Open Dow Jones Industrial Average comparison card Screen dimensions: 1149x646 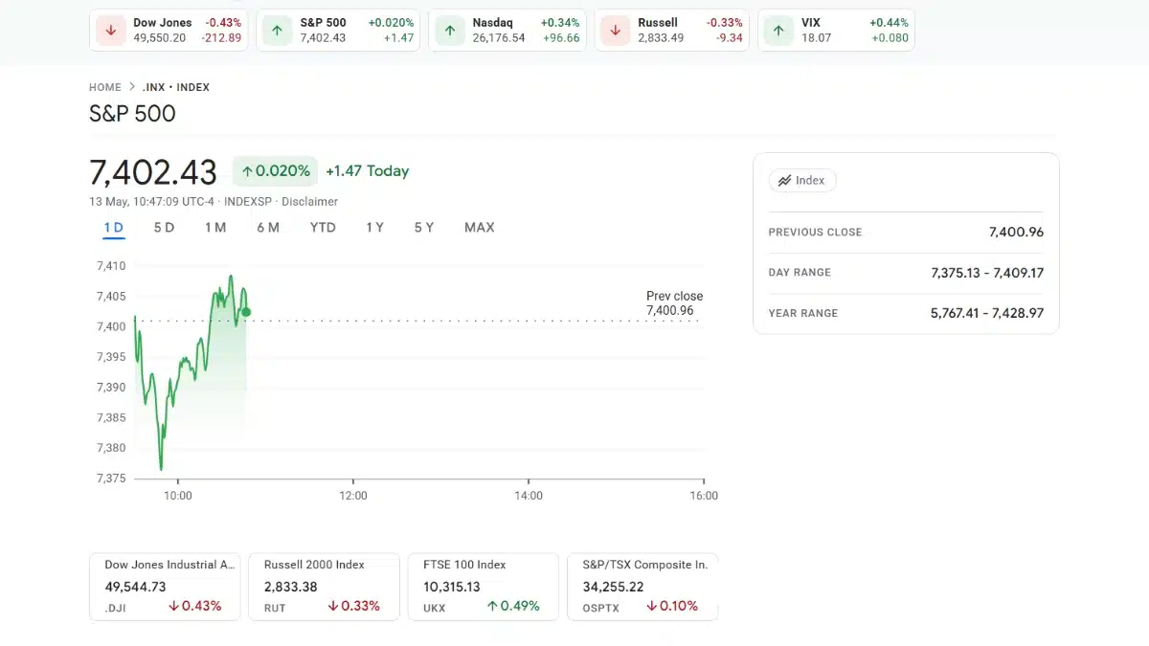(165, 587)
